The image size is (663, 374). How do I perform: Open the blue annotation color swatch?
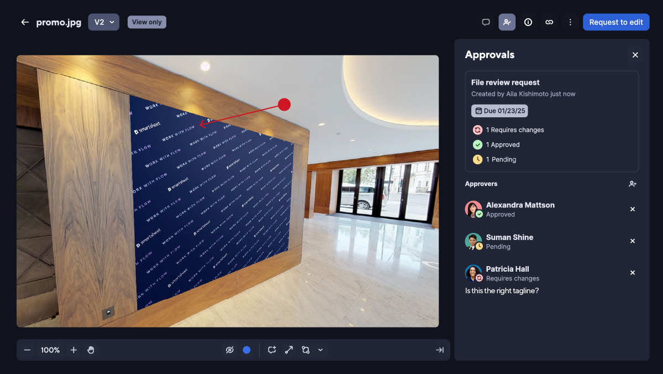[246, 350]
